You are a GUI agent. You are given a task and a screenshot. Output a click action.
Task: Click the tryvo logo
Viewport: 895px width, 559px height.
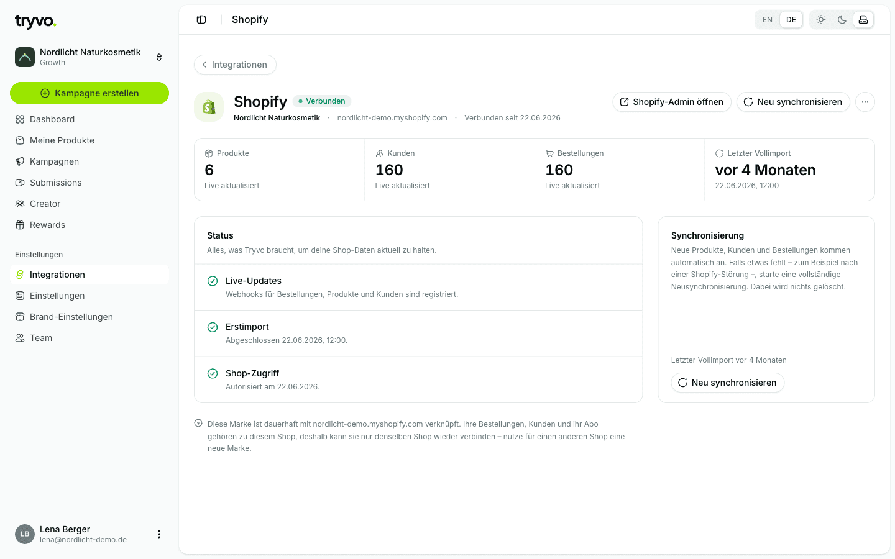point(35,22)
